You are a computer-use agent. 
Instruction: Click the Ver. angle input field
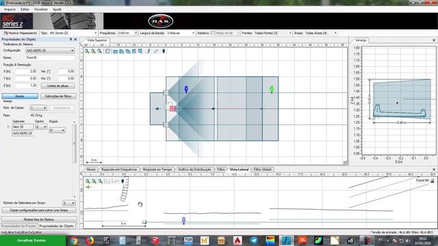pos(66,71)
